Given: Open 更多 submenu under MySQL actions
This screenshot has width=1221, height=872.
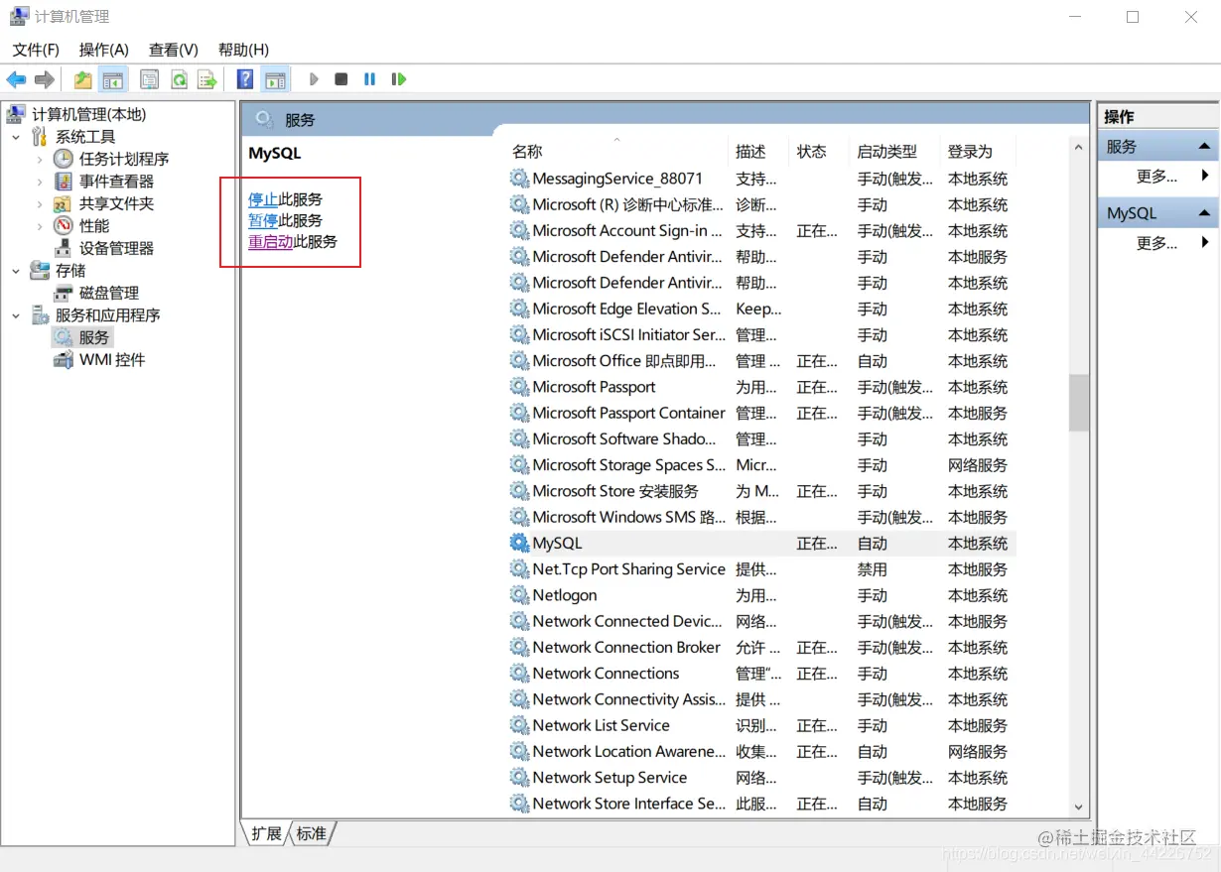Looking at the screenshot, I should point(1157,243).
